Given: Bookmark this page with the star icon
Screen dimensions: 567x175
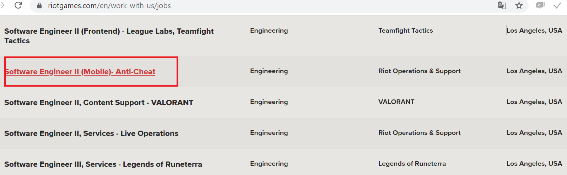Looking at the screenshot, I should [x=519, y=5].
